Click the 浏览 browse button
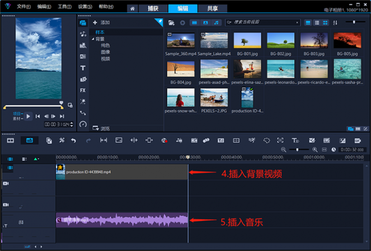 (101, 128)
